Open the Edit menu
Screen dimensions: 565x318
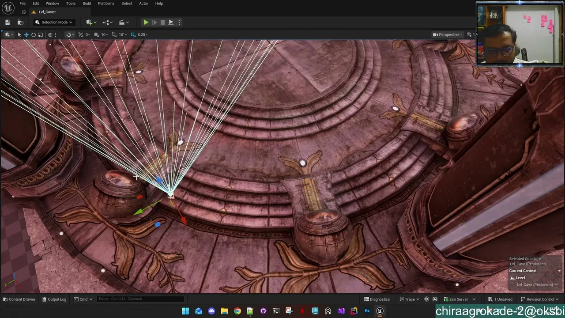click(36, 4)
